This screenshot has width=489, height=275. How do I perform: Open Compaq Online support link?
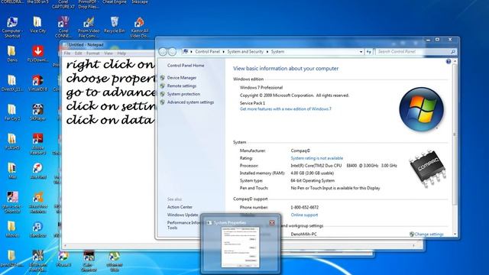304,215
